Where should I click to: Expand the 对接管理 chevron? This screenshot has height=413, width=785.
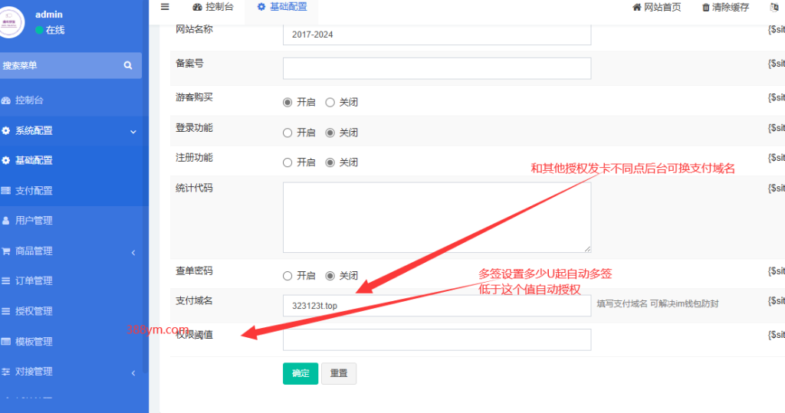[x=133, y=373]
